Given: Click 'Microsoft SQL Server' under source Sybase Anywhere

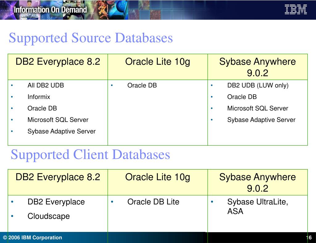Looking at the screenshot, I should coord(258,108).
